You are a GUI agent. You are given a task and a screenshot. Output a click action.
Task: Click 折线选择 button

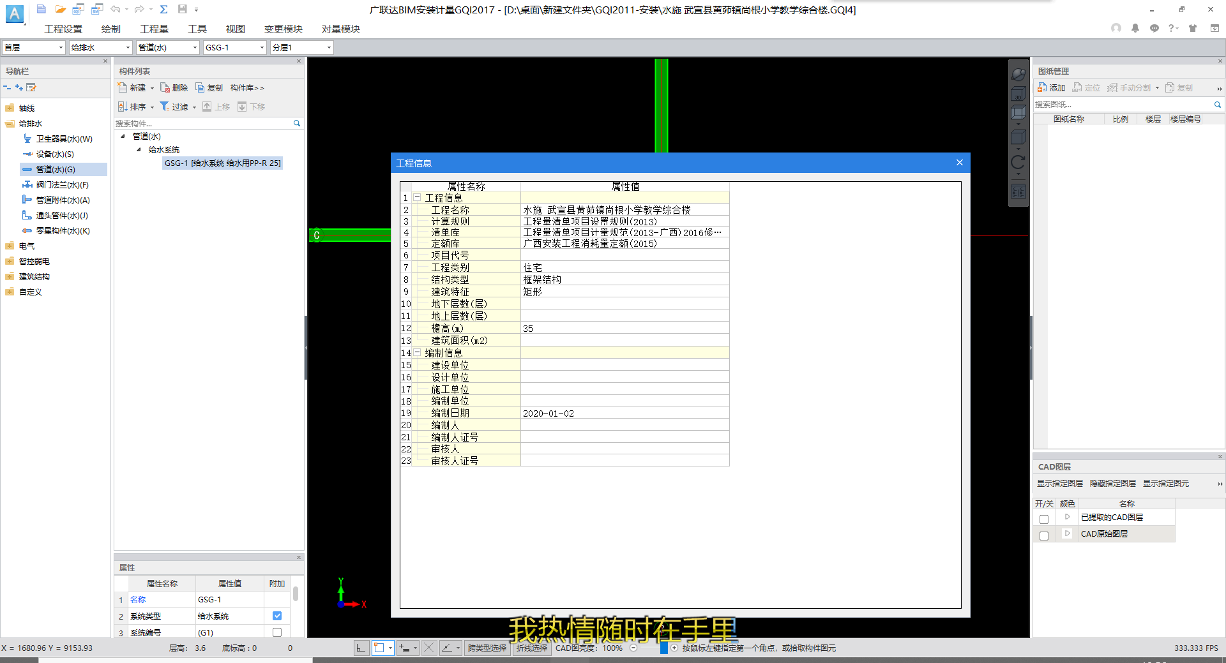532,648
